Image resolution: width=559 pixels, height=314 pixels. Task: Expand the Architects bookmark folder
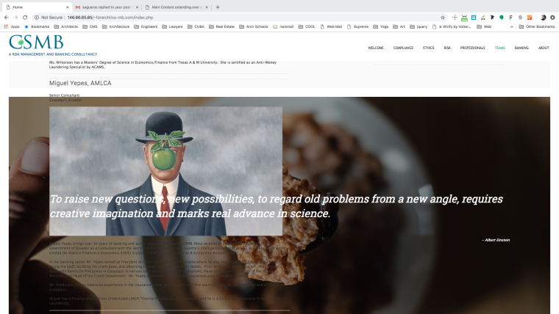coord(66,26)
